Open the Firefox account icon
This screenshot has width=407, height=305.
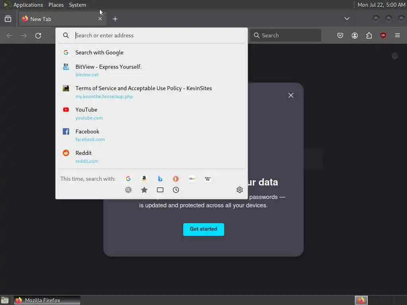[x=355, y=35]
